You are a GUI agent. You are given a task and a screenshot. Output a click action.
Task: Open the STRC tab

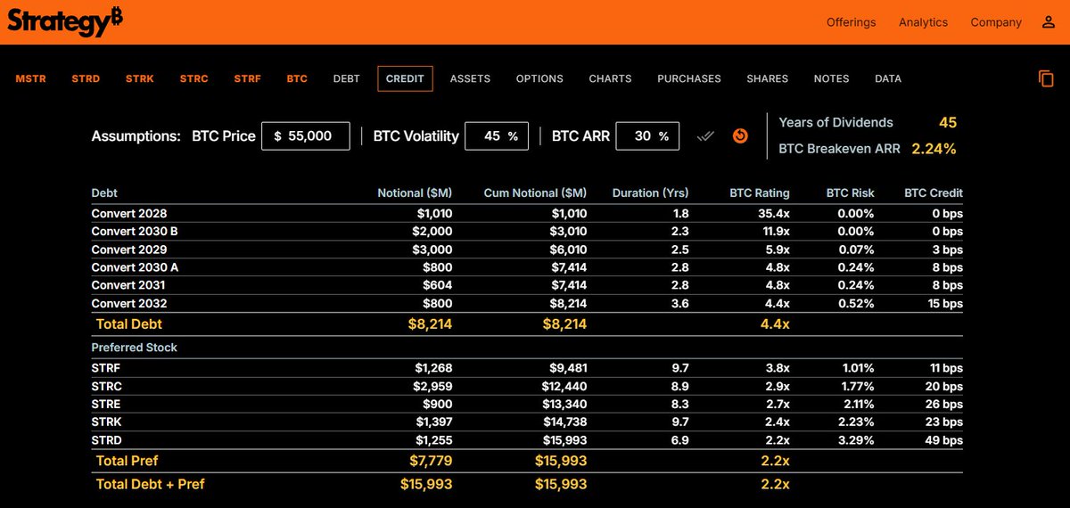point(194,78)
